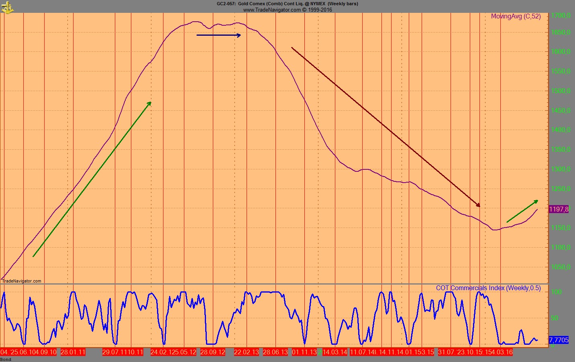Select the MovingAvg (C,52) indicator label

pos(516,16)
